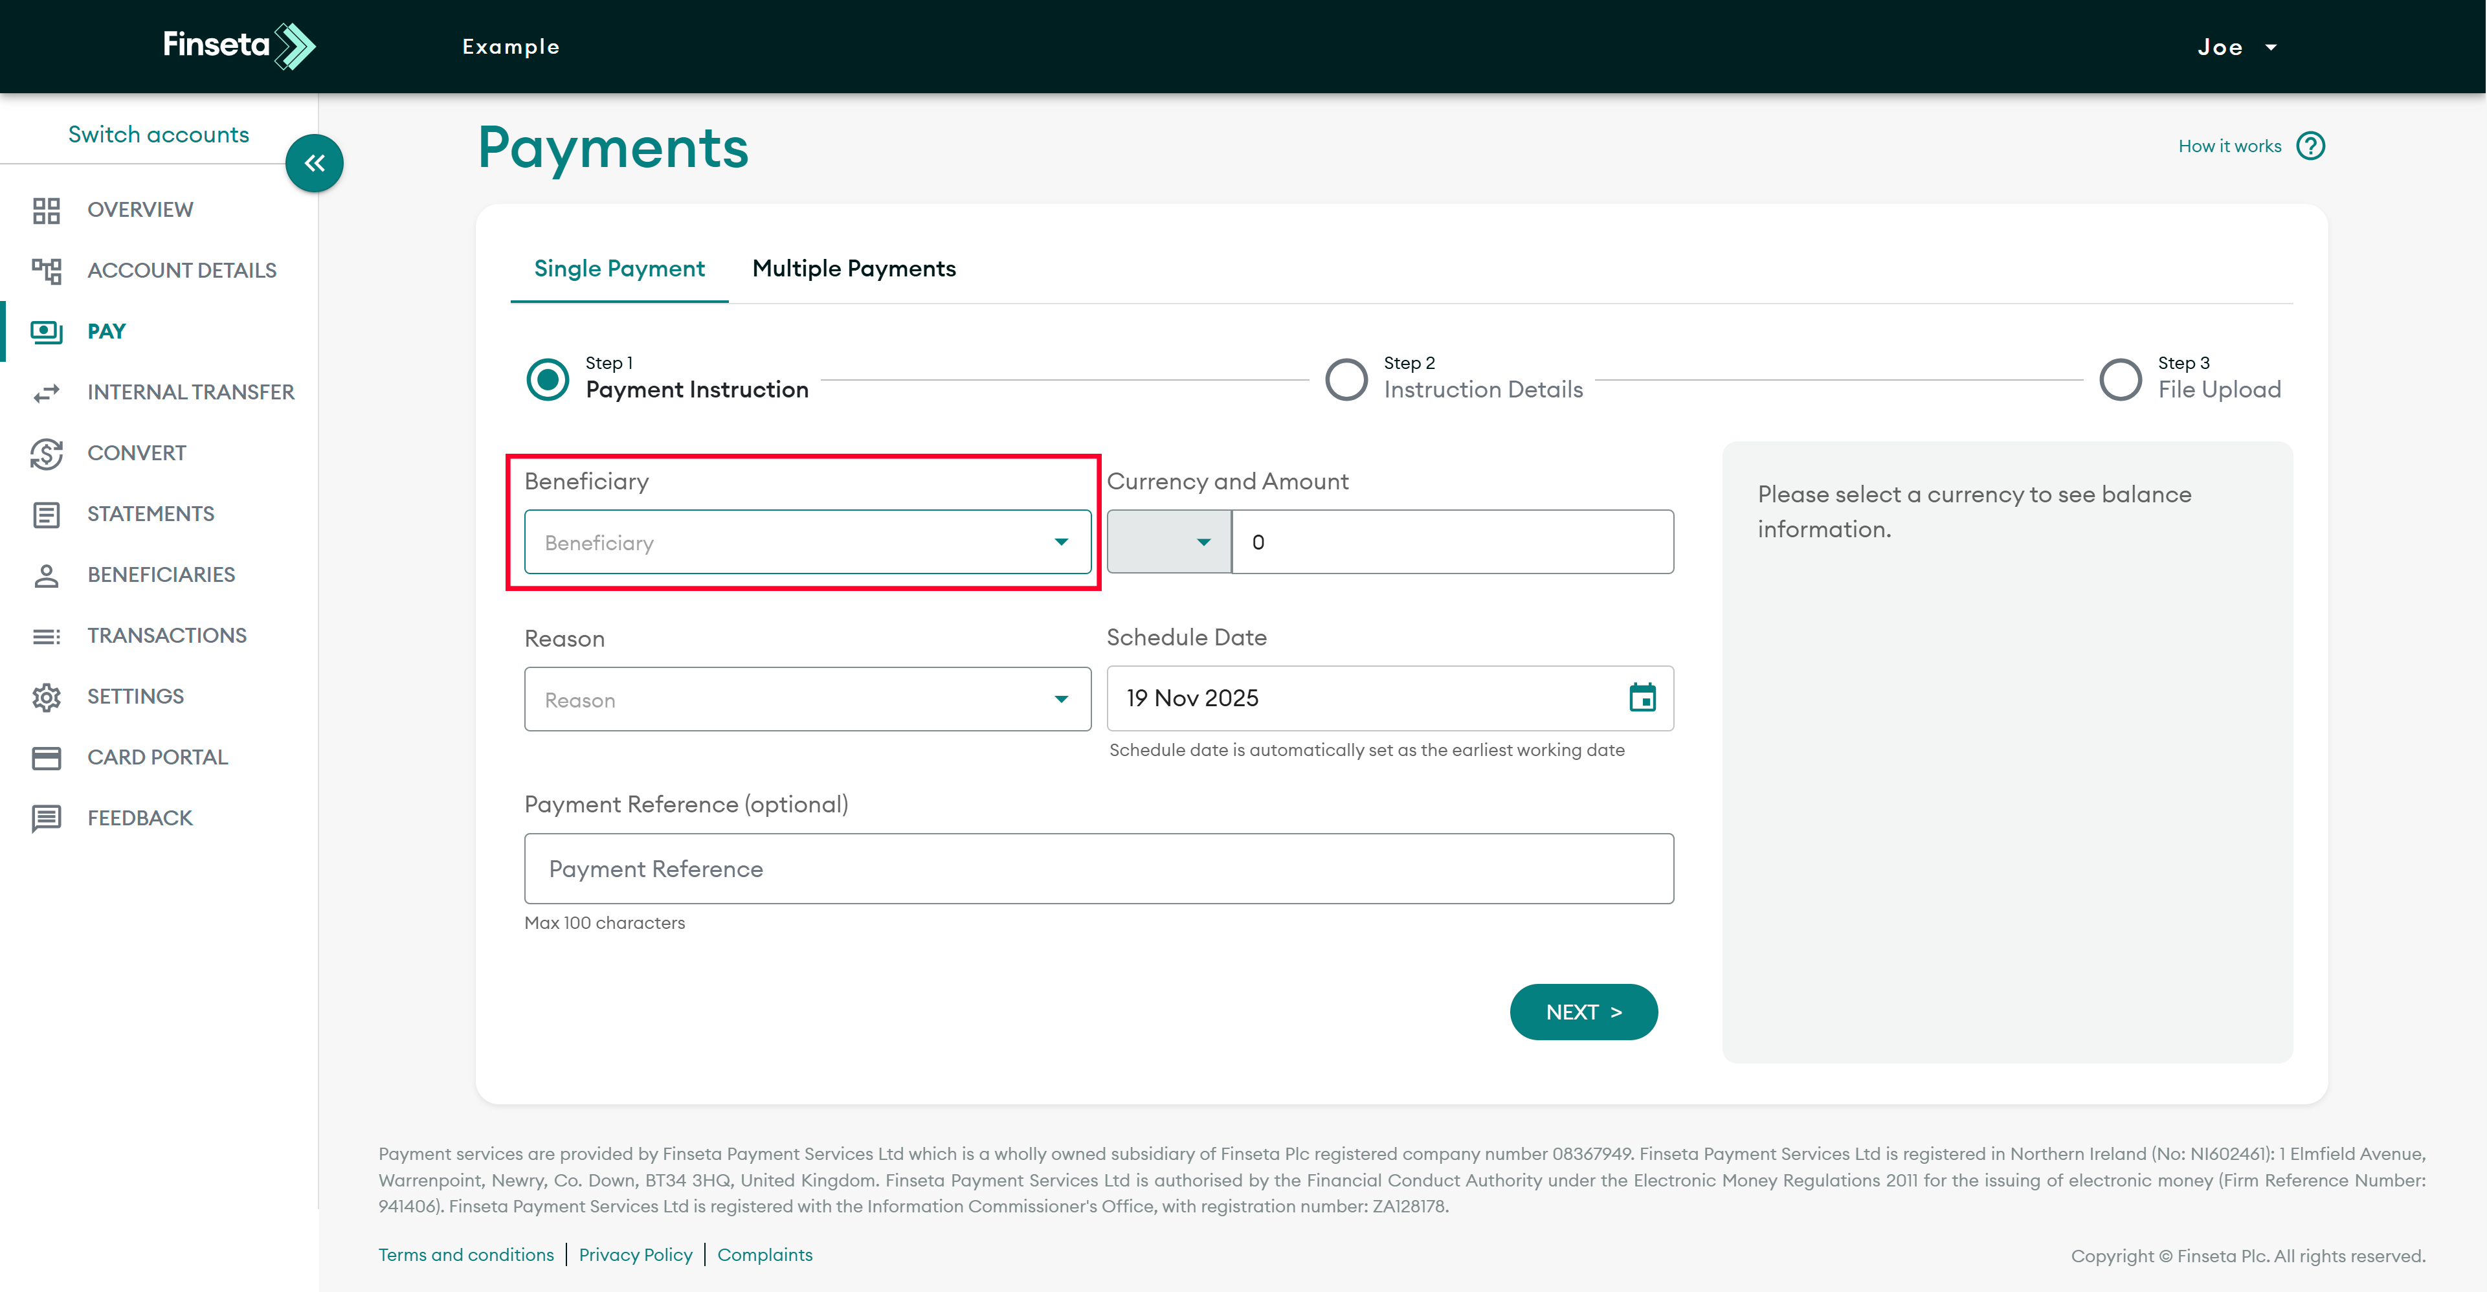This screenshot has height=1292, width=2487.
Task: Open Internal Transfer from the sidebar
Action: click(x=190, y=393)
